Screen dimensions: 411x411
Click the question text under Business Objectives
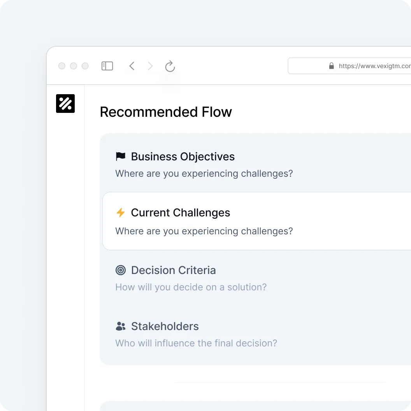204,174
